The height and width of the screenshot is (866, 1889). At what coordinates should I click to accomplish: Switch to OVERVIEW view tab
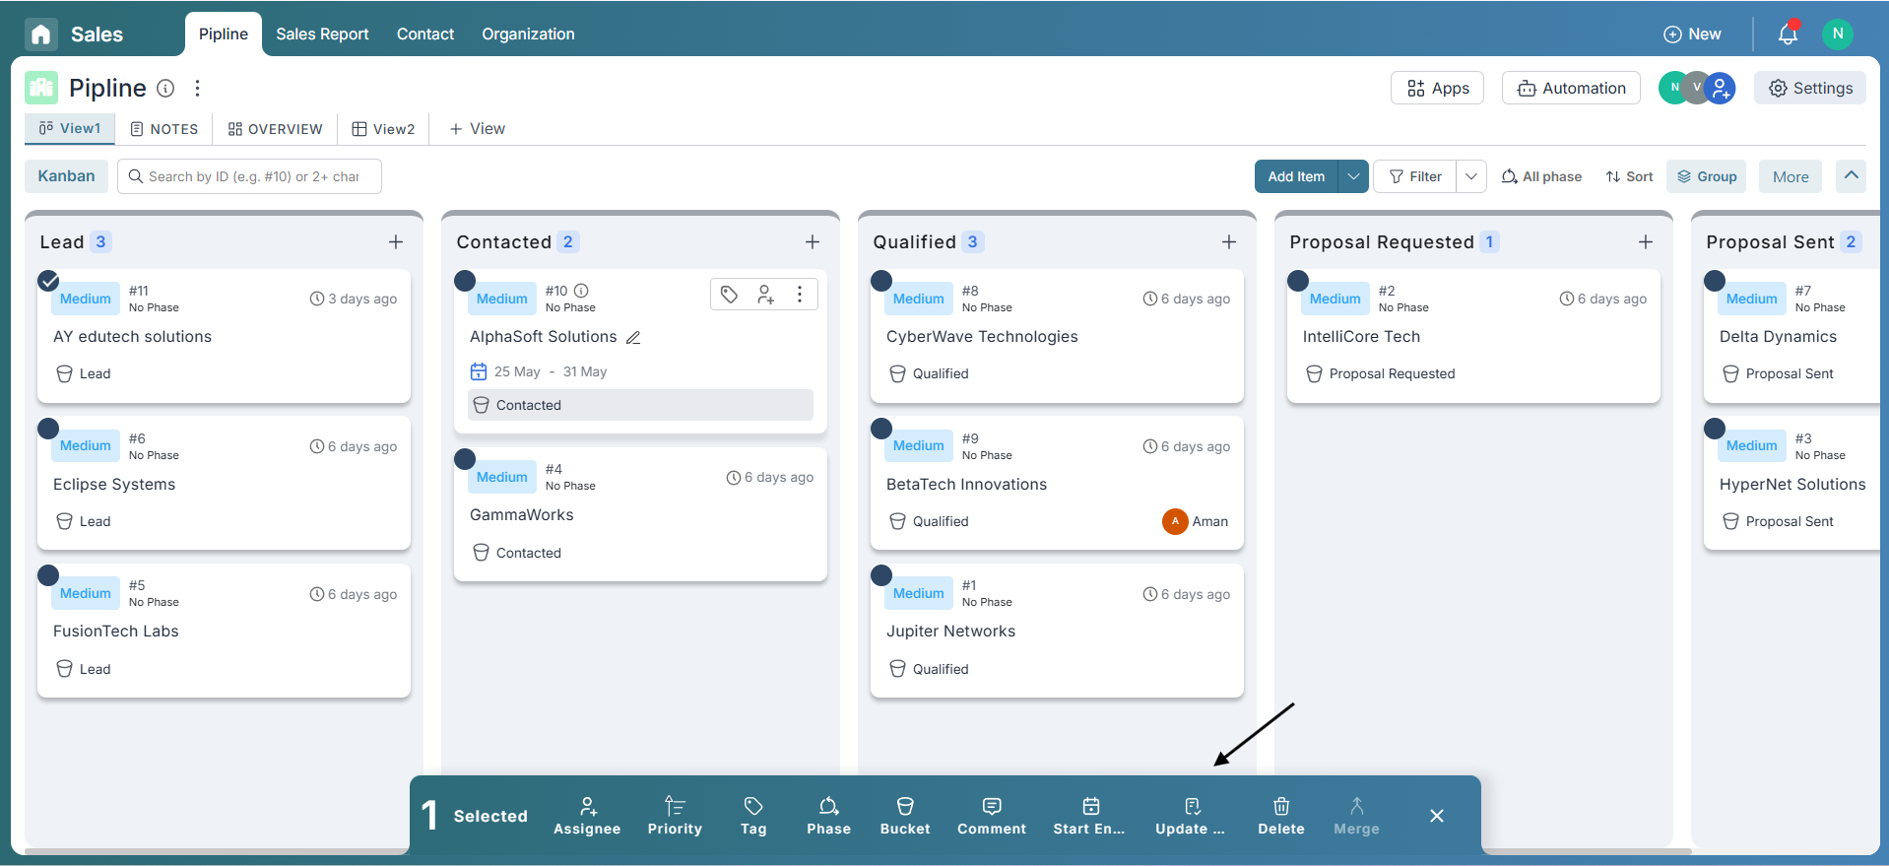tap(276, 129)
